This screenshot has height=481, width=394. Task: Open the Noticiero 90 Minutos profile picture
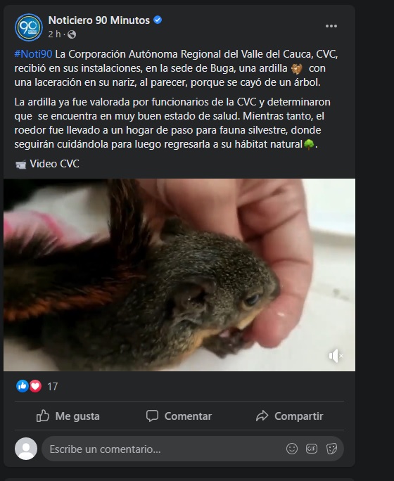click(29, 27)
